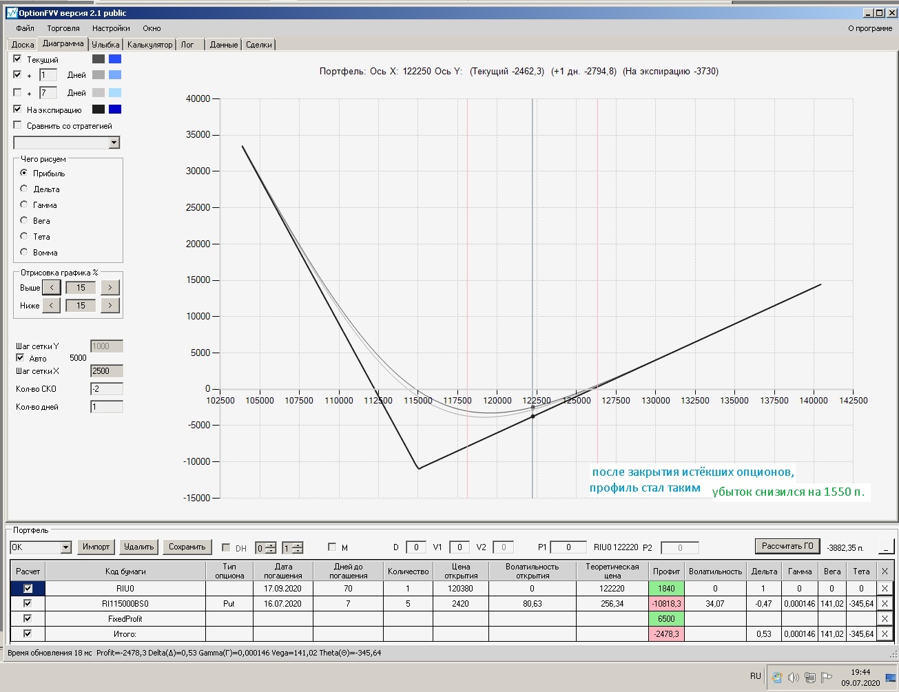Select the Прибыль radio button

pos(24,173)
